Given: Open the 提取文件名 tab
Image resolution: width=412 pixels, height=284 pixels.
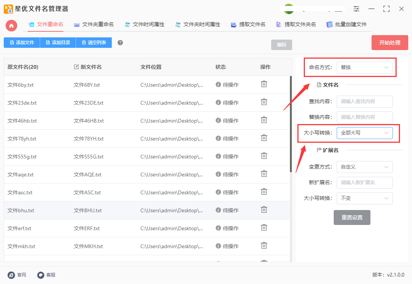Looking at the screenshot, I should point(248,25).
